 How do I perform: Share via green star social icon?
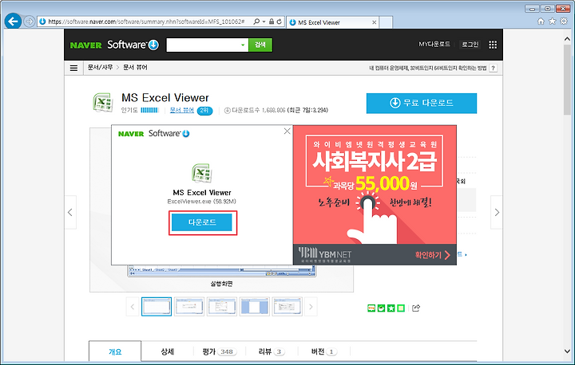[391, 308]
